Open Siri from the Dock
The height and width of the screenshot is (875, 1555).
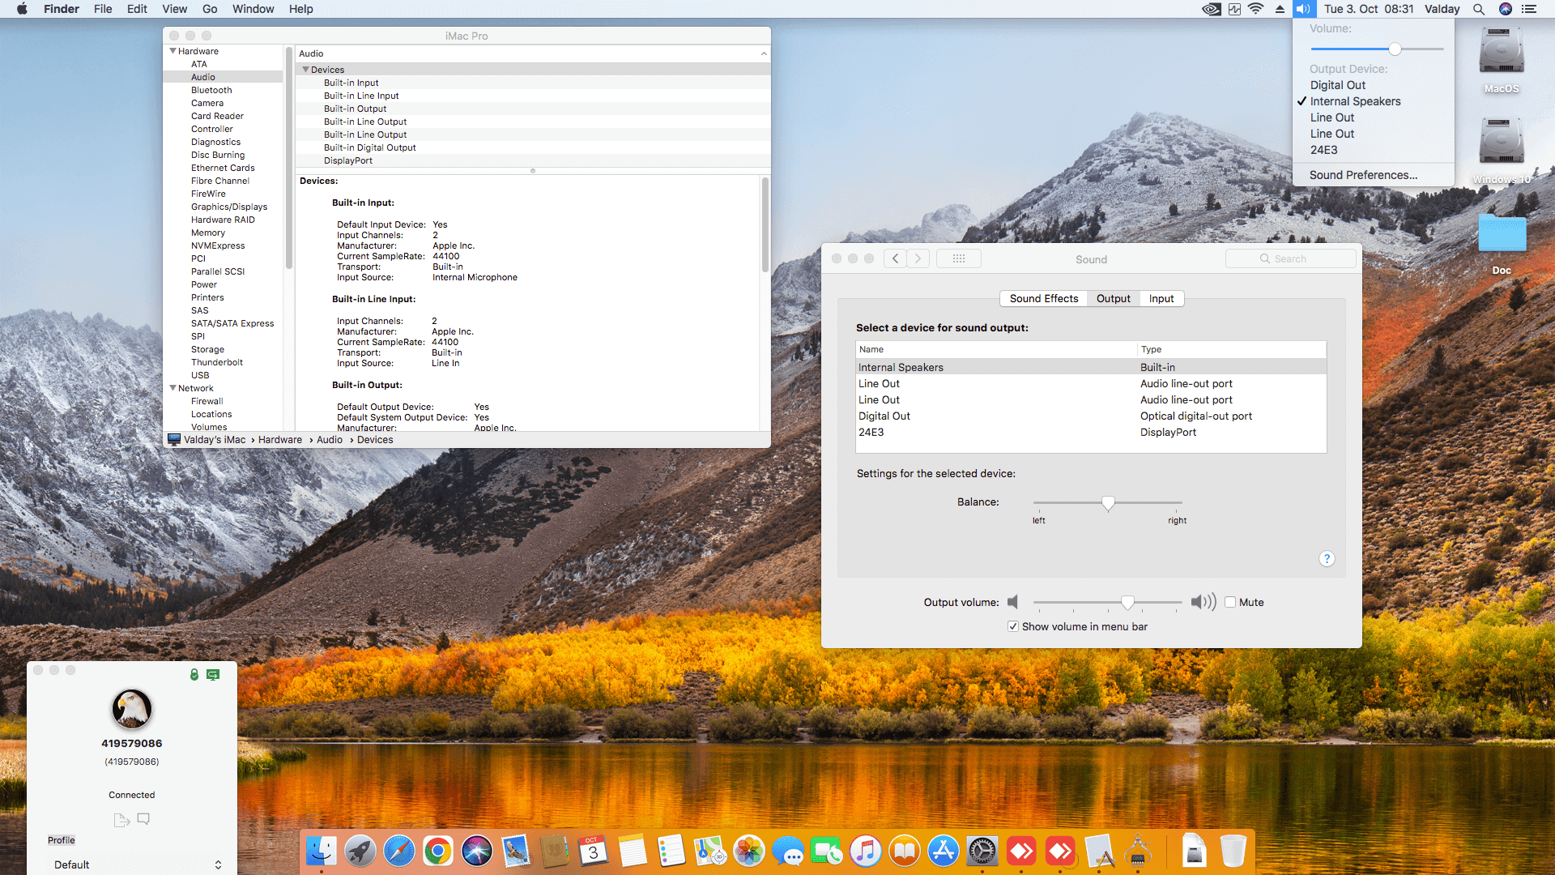pos(477,852)
